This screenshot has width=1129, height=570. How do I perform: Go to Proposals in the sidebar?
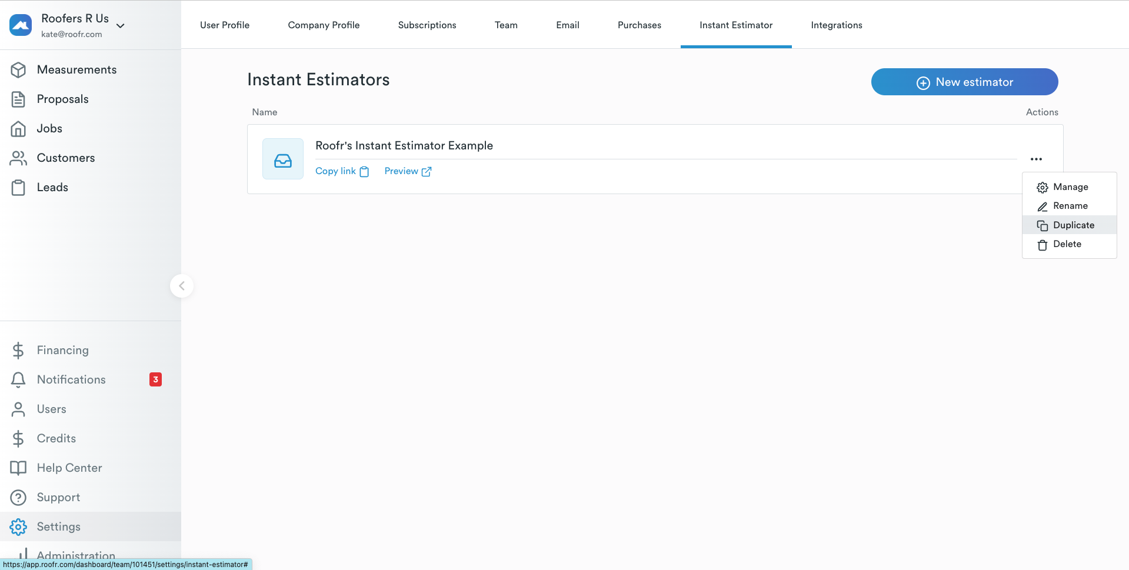pos(91,99)
